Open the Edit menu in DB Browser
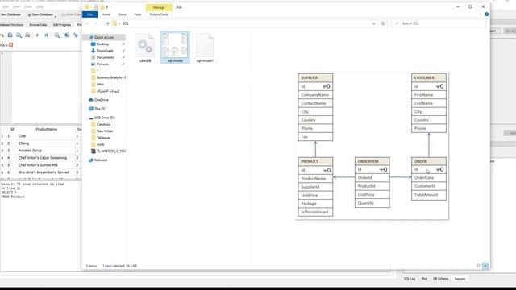This screenshot has width=516, height=290. pyautogui.click(x=6, y=6)
